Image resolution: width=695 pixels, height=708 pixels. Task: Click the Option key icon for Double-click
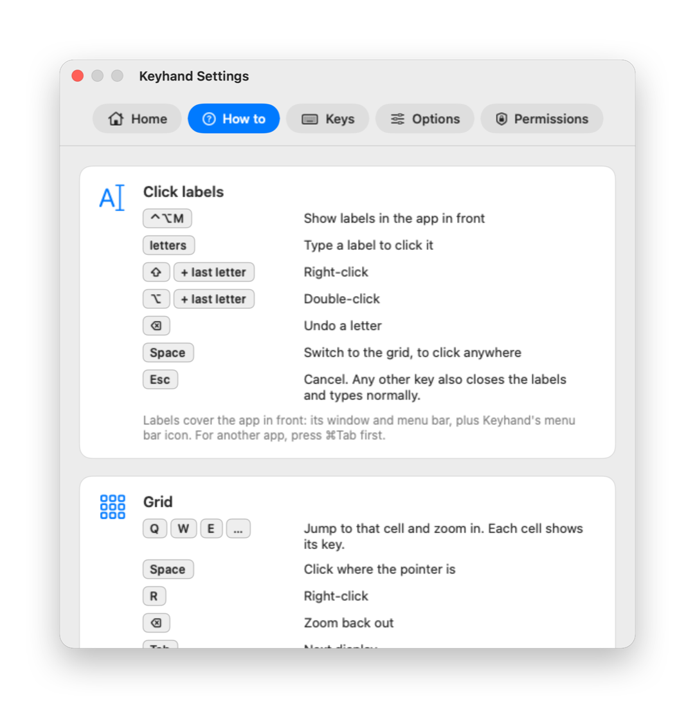[156, 299]
